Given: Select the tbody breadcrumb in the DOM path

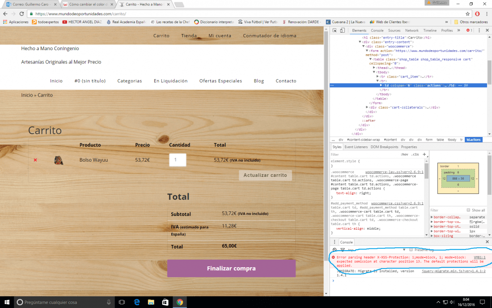Looking at the screenshot, I should coord(452,140).
